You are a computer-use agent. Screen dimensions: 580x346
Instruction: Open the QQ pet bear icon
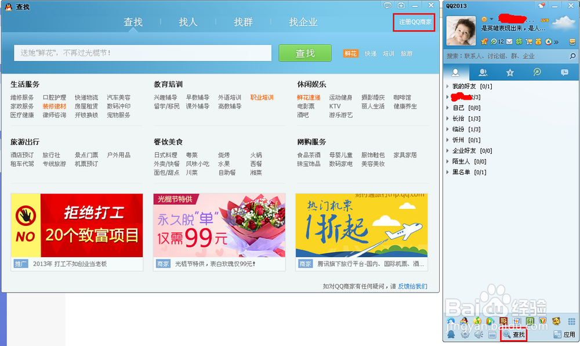pyautogui.click(x=556, y=321)
